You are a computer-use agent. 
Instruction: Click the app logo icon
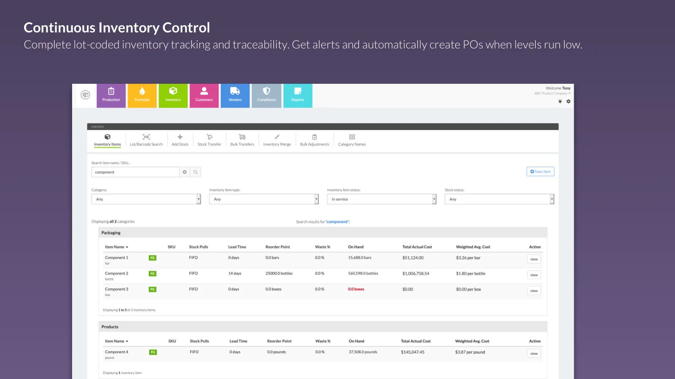pyautogui.click(x=85, y=95)
